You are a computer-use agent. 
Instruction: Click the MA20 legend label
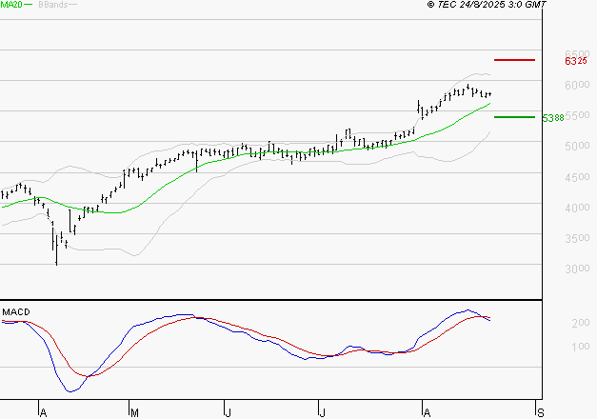tap(11, 6)
